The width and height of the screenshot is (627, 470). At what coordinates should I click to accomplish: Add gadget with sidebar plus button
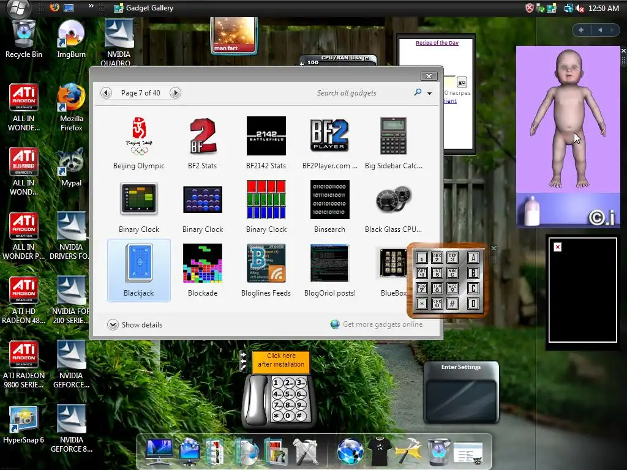click(x=581, y=30)
